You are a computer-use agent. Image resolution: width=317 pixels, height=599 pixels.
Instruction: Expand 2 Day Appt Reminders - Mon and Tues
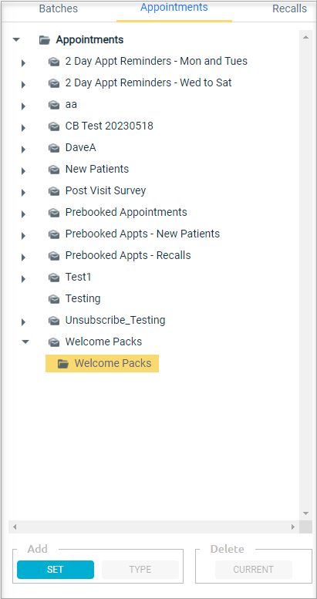point(23,63)
